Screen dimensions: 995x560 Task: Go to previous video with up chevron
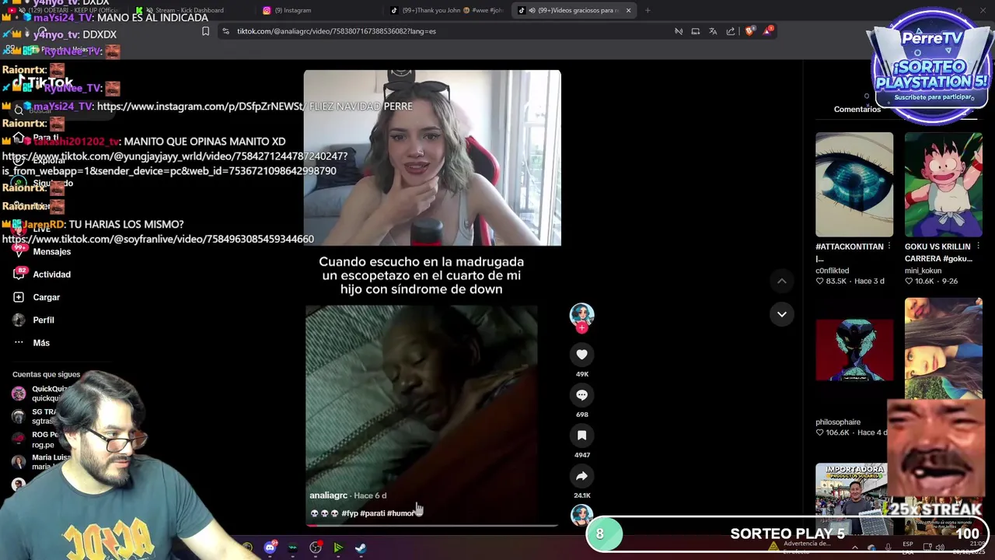click(x=782, y=281)
